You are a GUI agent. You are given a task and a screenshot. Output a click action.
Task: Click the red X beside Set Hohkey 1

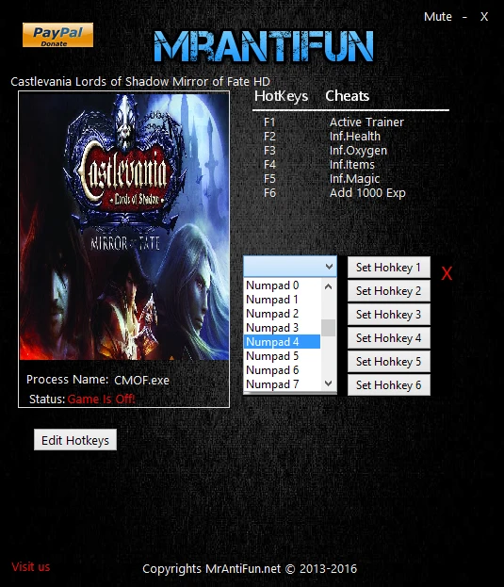(447, 273)
